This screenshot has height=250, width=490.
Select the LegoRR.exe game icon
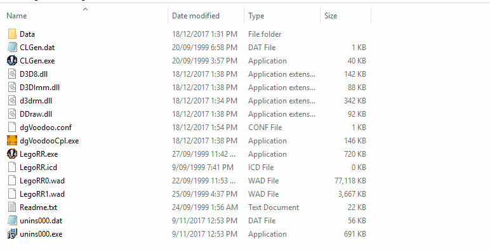click(12, 154)
